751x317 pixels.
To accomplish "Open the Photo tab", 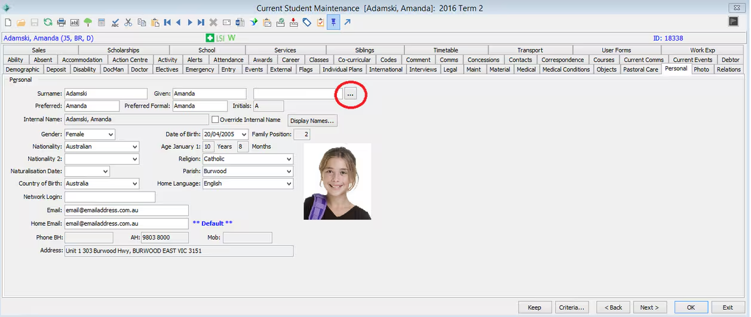I will click(701, 69).
